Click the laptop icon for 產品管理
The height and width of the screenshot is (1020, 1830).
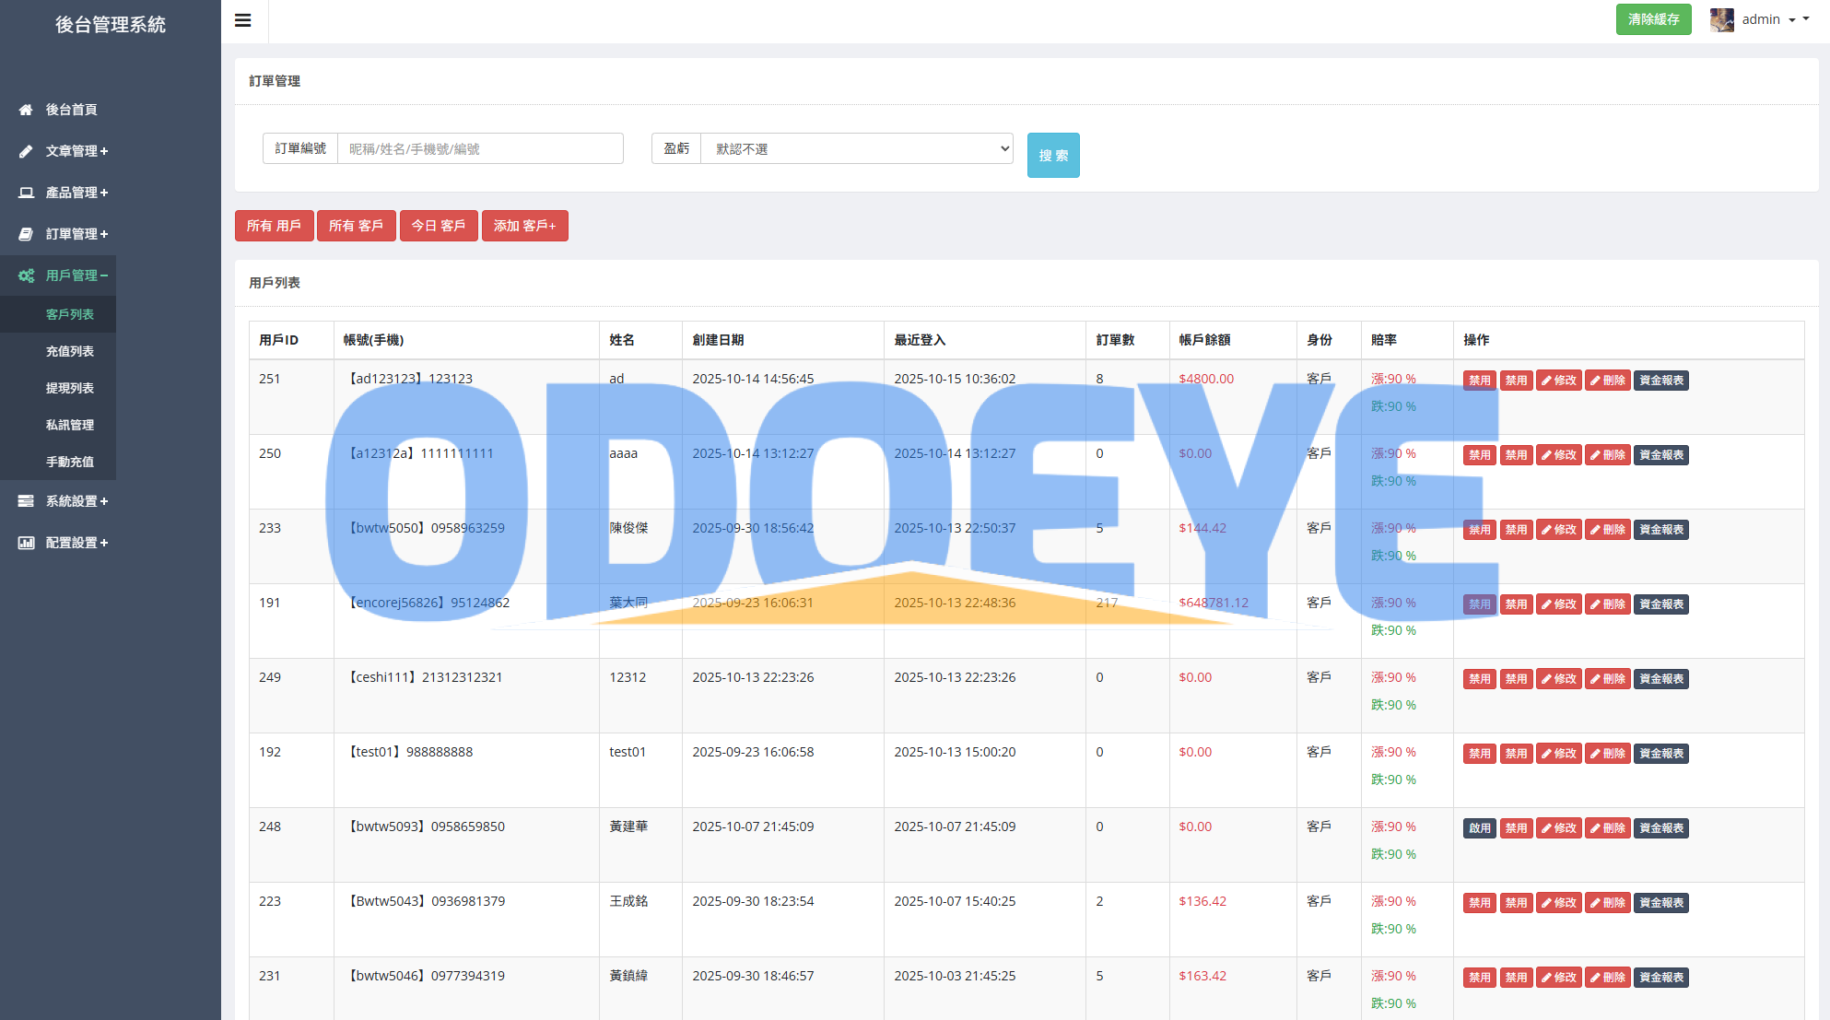pyautogui.click(x=26, y=193)
